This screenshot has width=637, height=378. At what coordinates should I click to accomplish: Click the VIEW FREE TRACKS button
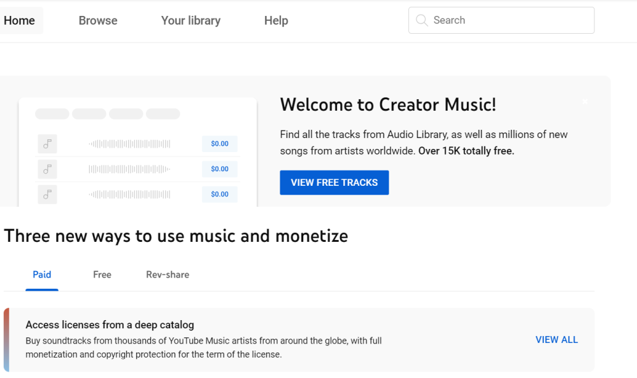tap(334, 183)
